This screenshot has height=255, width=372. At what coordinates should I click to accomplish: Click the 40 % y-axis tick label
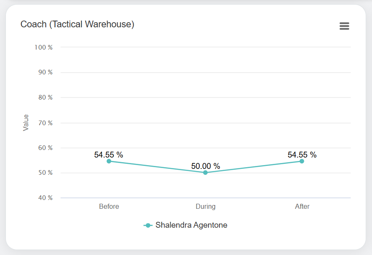pos(45,198)
